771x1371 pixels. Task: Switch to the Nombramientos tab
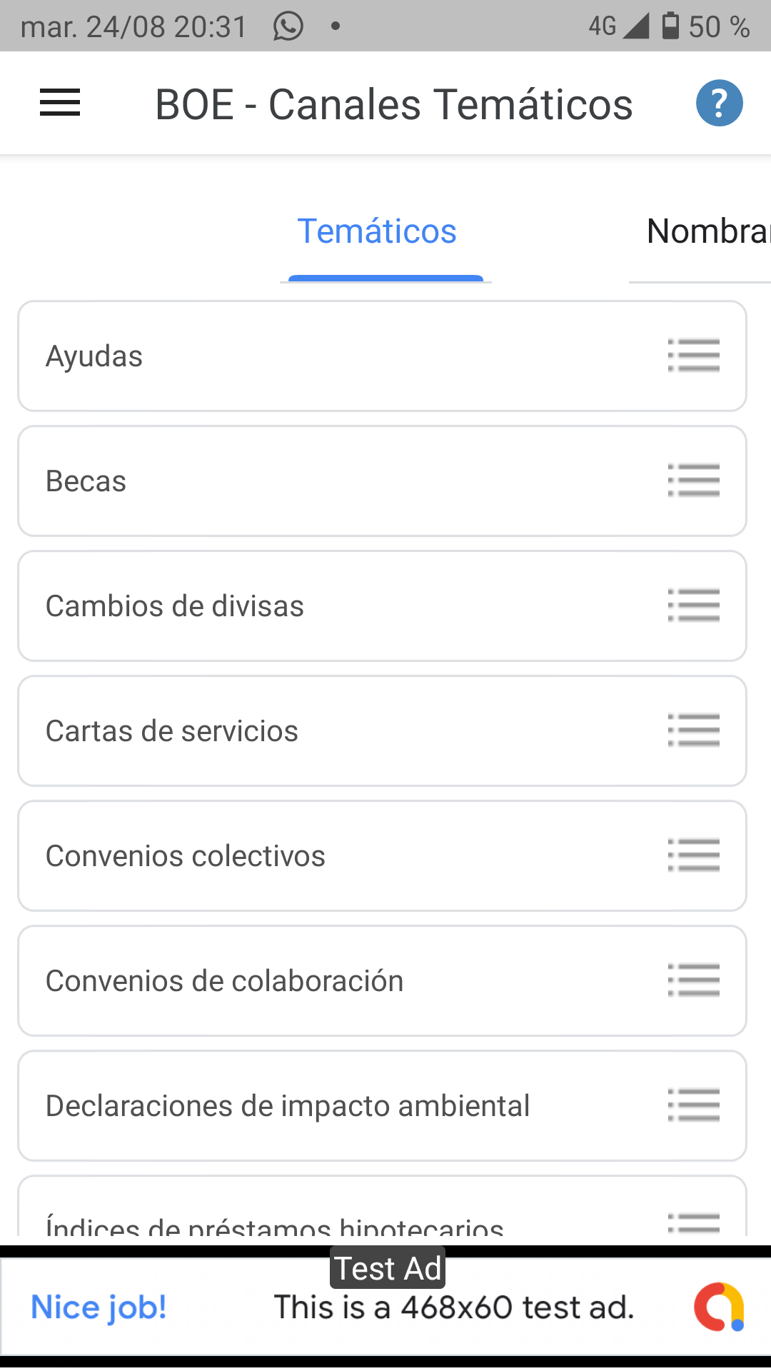pos(707,231)
